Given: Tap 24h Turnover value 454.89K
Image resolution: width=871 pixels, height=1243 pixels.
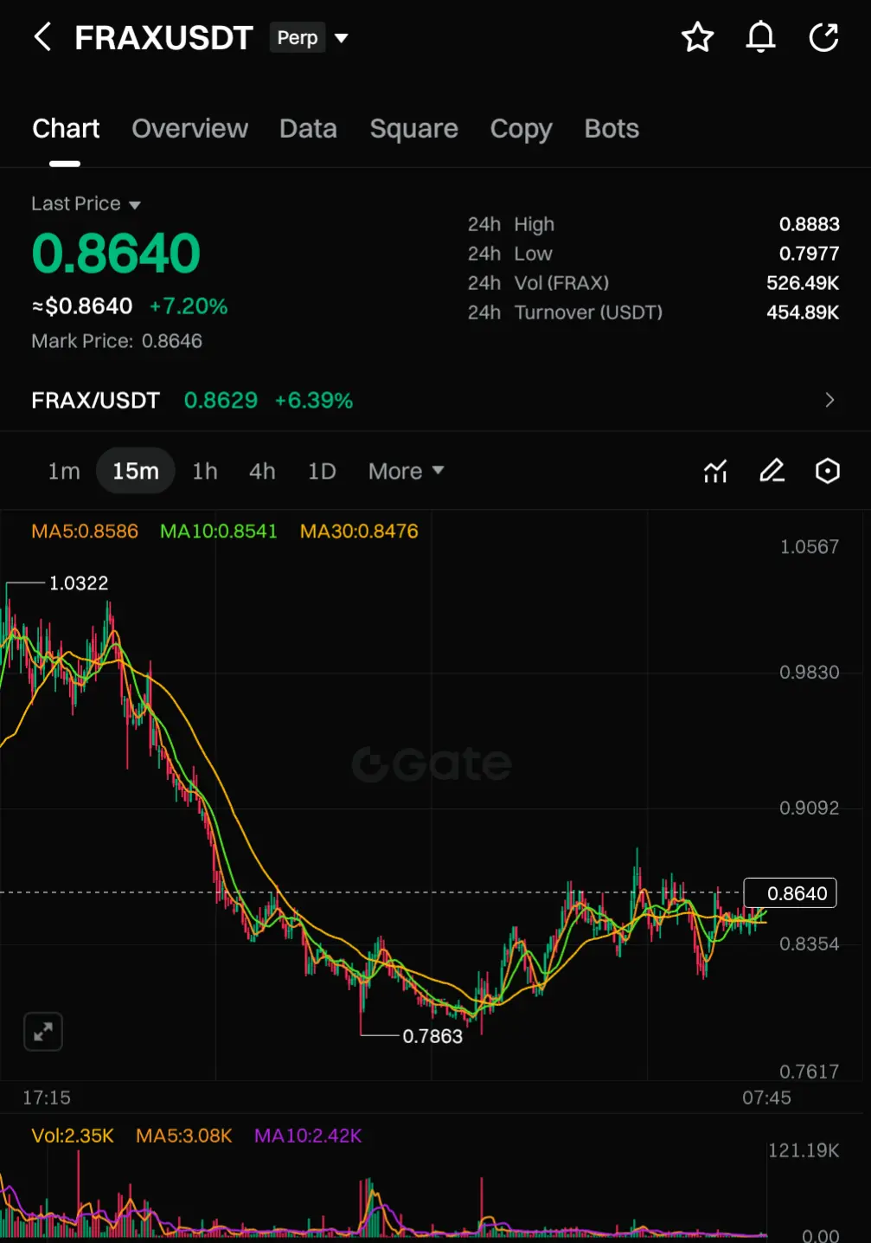Looking at the screenshot, I should [x=803, y=312].
